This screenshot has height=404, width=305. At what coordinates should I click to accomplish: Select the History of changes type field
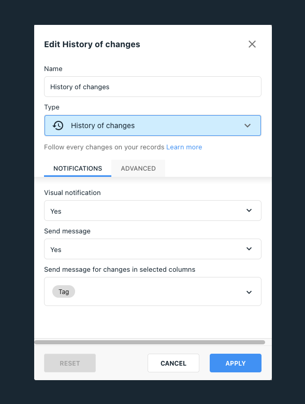(x=153, y=126)
